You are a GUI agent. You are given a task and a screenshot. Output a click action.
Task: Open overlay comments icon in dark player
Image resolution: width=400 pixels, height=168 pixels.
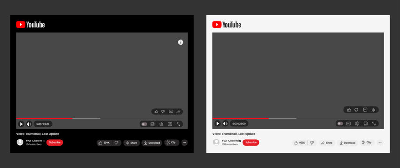tap(171, 112)
